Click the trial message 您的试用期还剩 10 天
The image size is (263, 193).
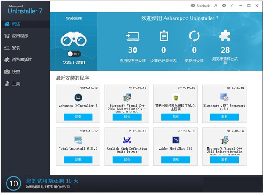click(x=52, y=181)
